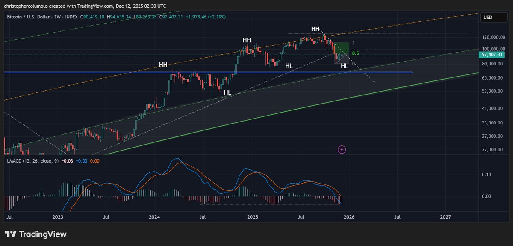Select the Bitcoin / U.S. Dollar symbol title
Image resolution: width=513 pixels, height=246 pixels.
click(x=27, y=17)
